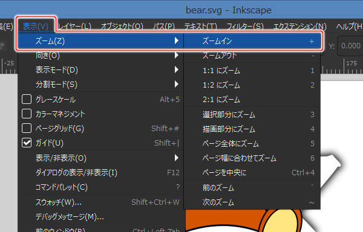Expand the 表示/非表示(O) submenu
The height and width of the screenshot is (232, 363).
click(x=100, y=158)
